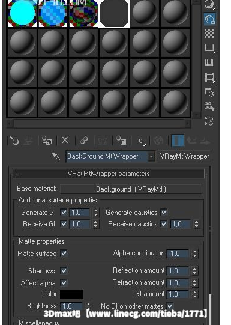
Task: Select the dark octagon sample slot
Action: [114, 14]
